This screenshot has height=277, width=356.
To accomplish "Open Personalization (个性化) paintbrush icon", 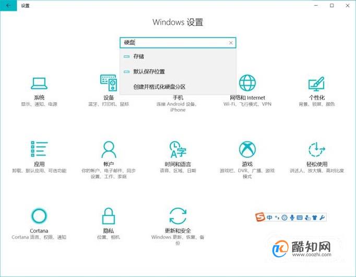I will pyautogui.click(x=316, y=83).
